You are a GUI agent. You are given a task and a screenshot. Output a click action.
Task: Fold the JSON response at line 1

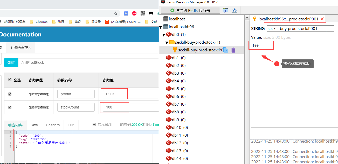pos(13,132)
